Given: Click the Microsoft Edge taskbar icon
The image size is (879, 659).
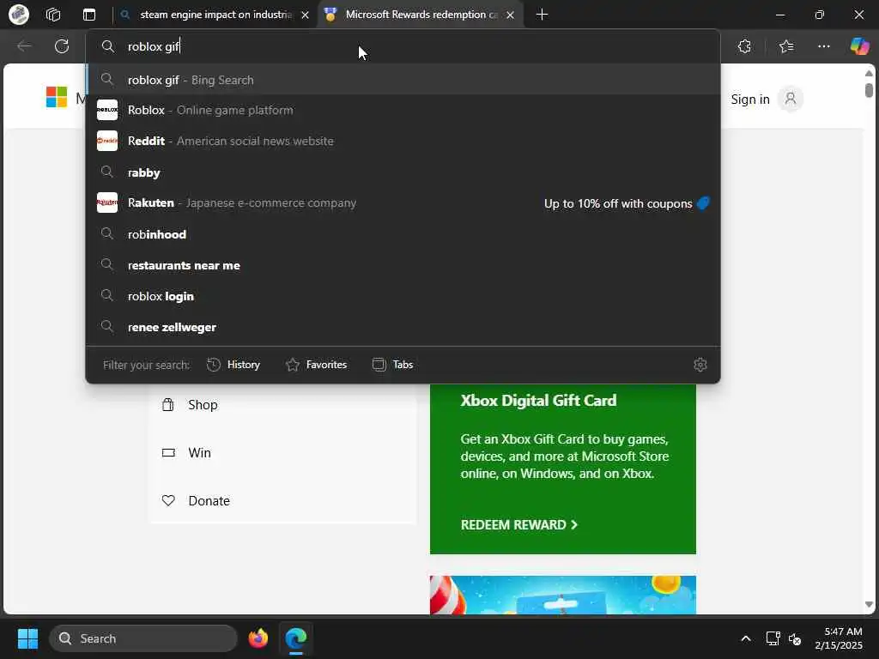Looking at the screenshot, I should point(295,638).
